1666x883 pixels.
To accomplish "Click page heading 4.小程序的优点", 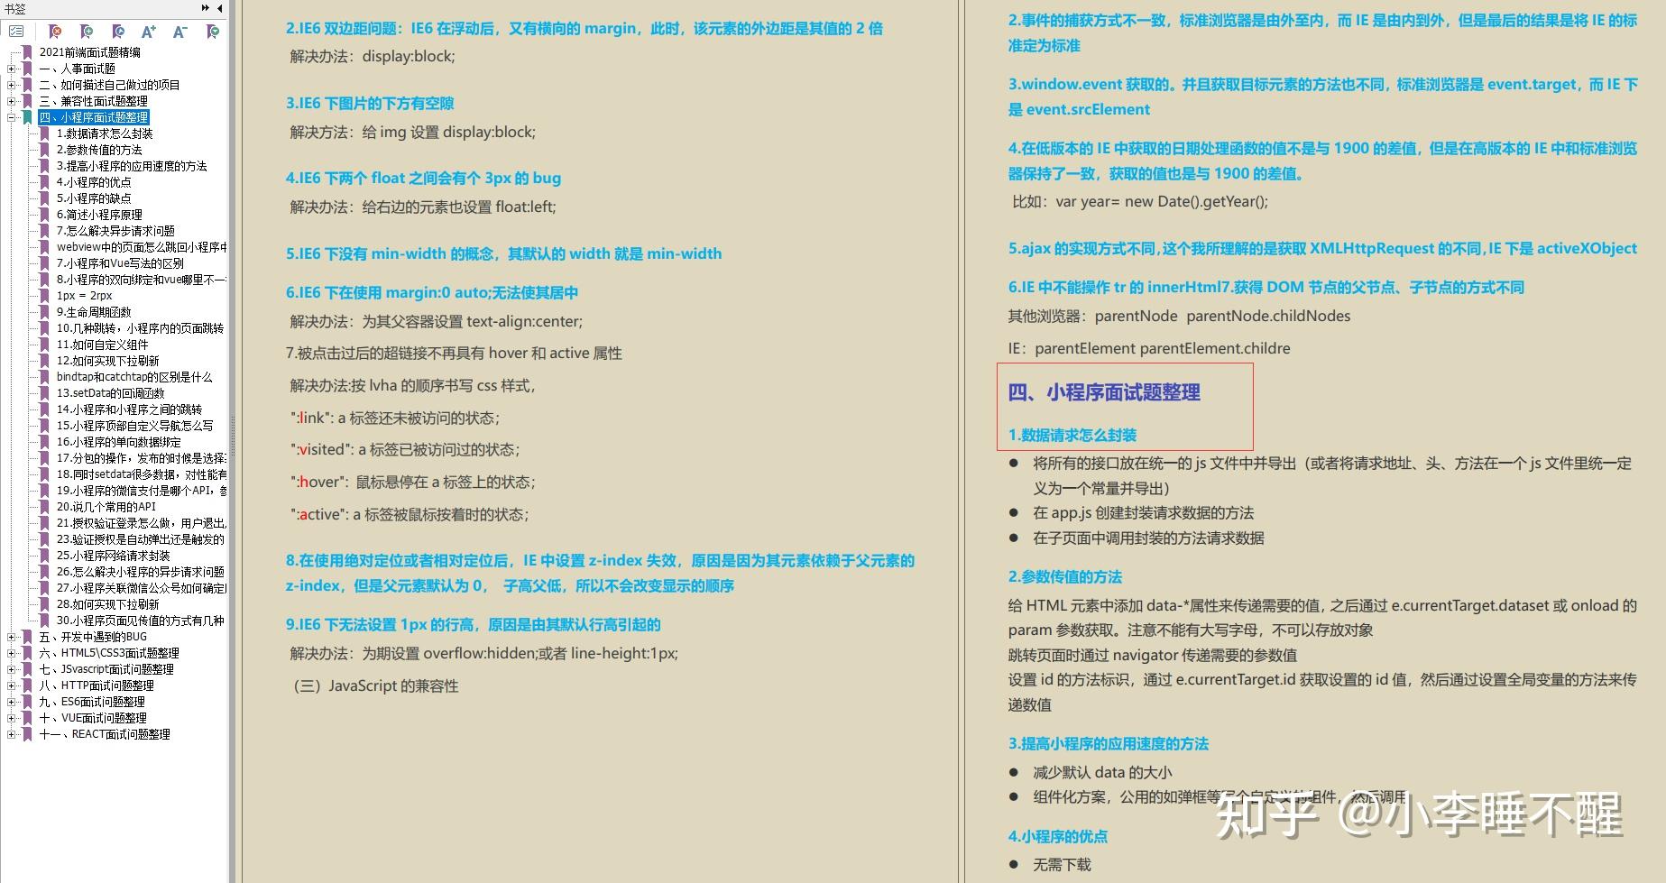I will tap(1058, 837).
